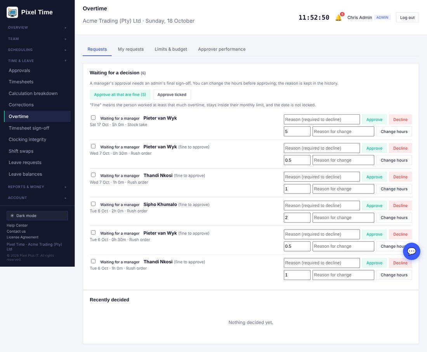Click the Pixel Time logo icon

tap(12, 12)
